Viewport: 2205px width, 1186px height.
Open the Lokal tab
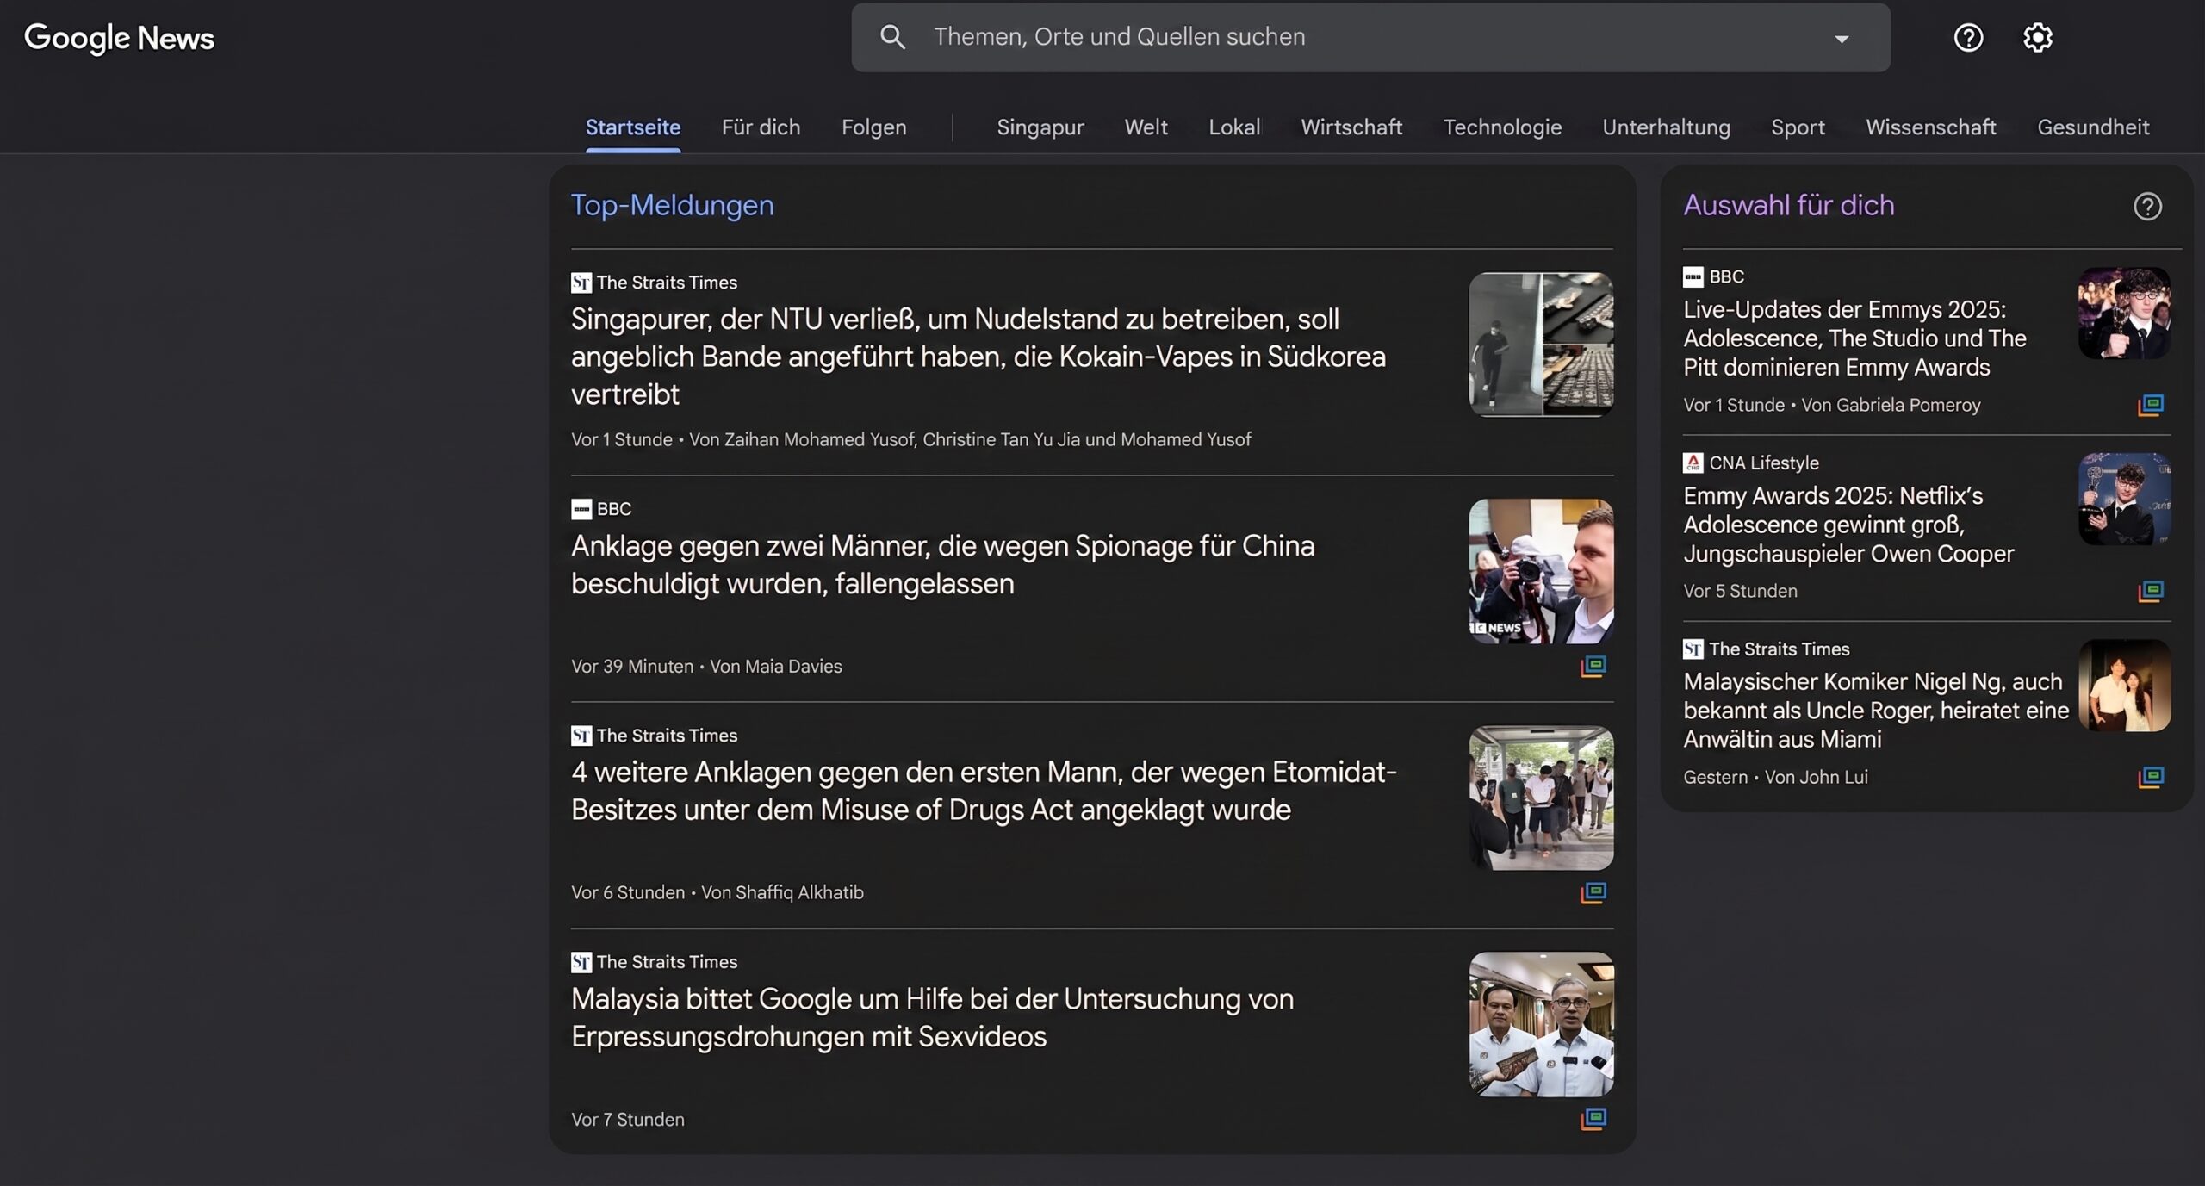point(1234,127)
